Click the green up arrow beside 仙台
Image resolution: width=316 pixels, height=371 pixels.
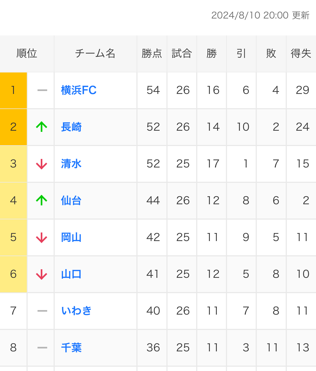[42, 200]
